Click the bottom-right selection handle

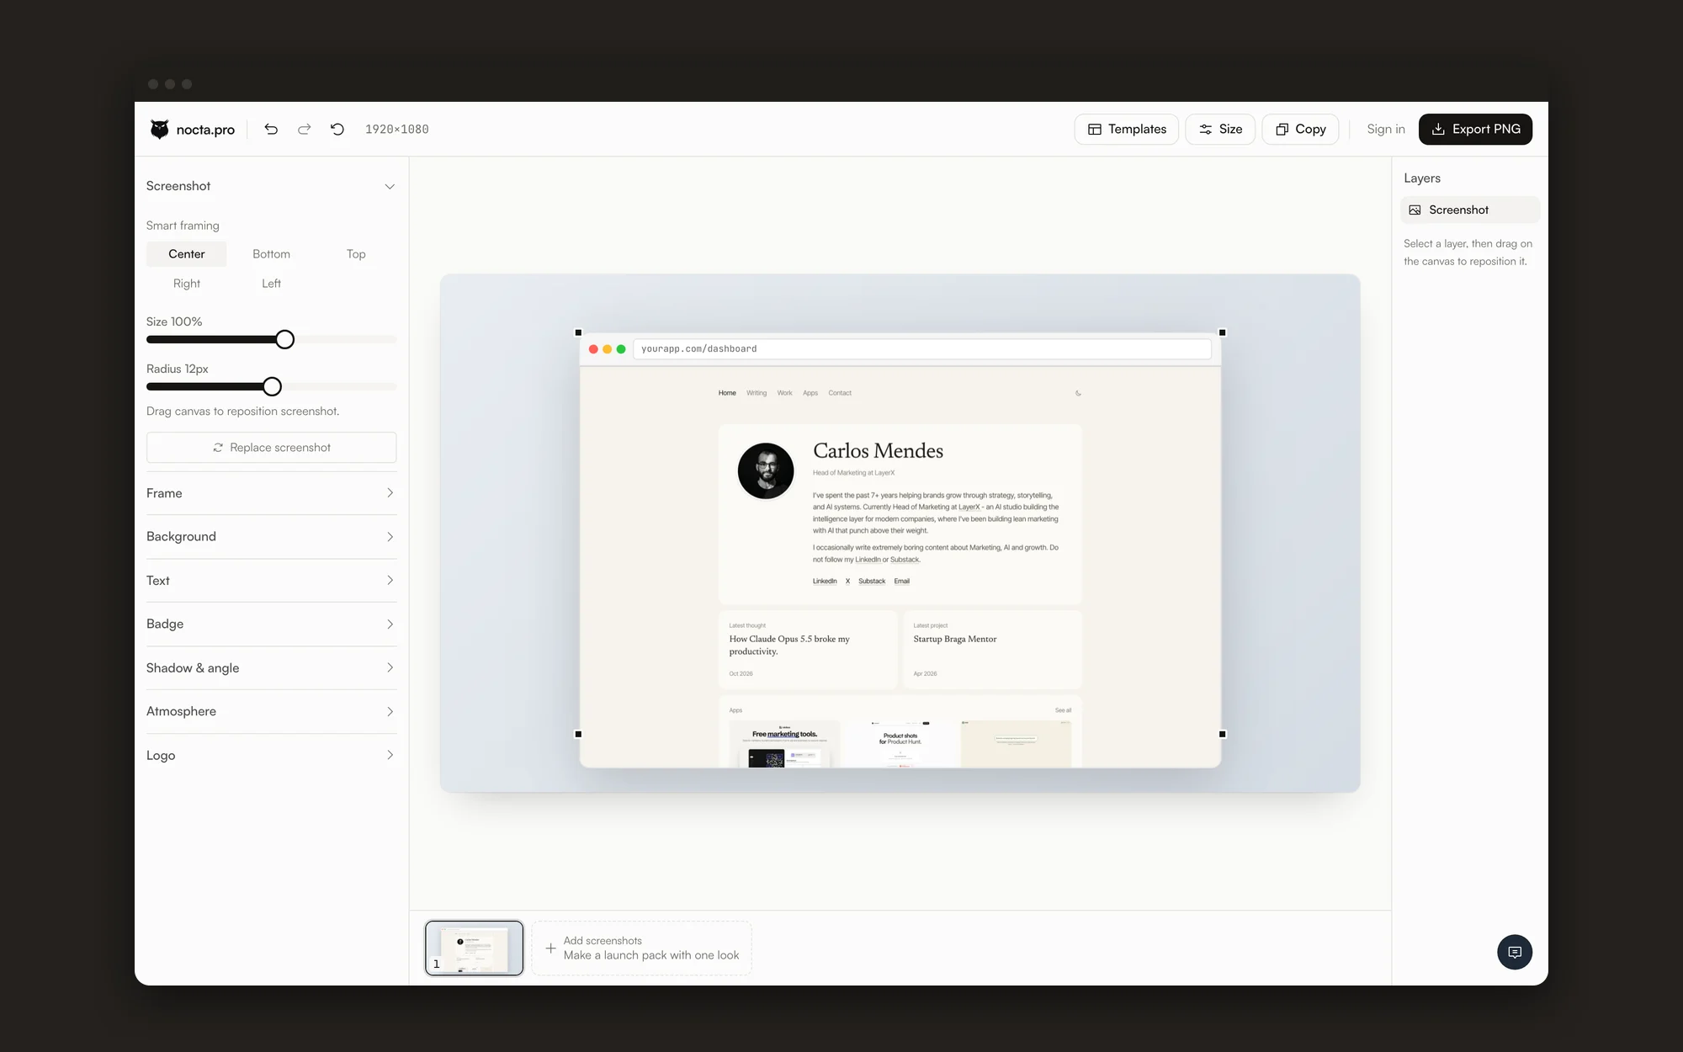click(x=1223, y=735)
